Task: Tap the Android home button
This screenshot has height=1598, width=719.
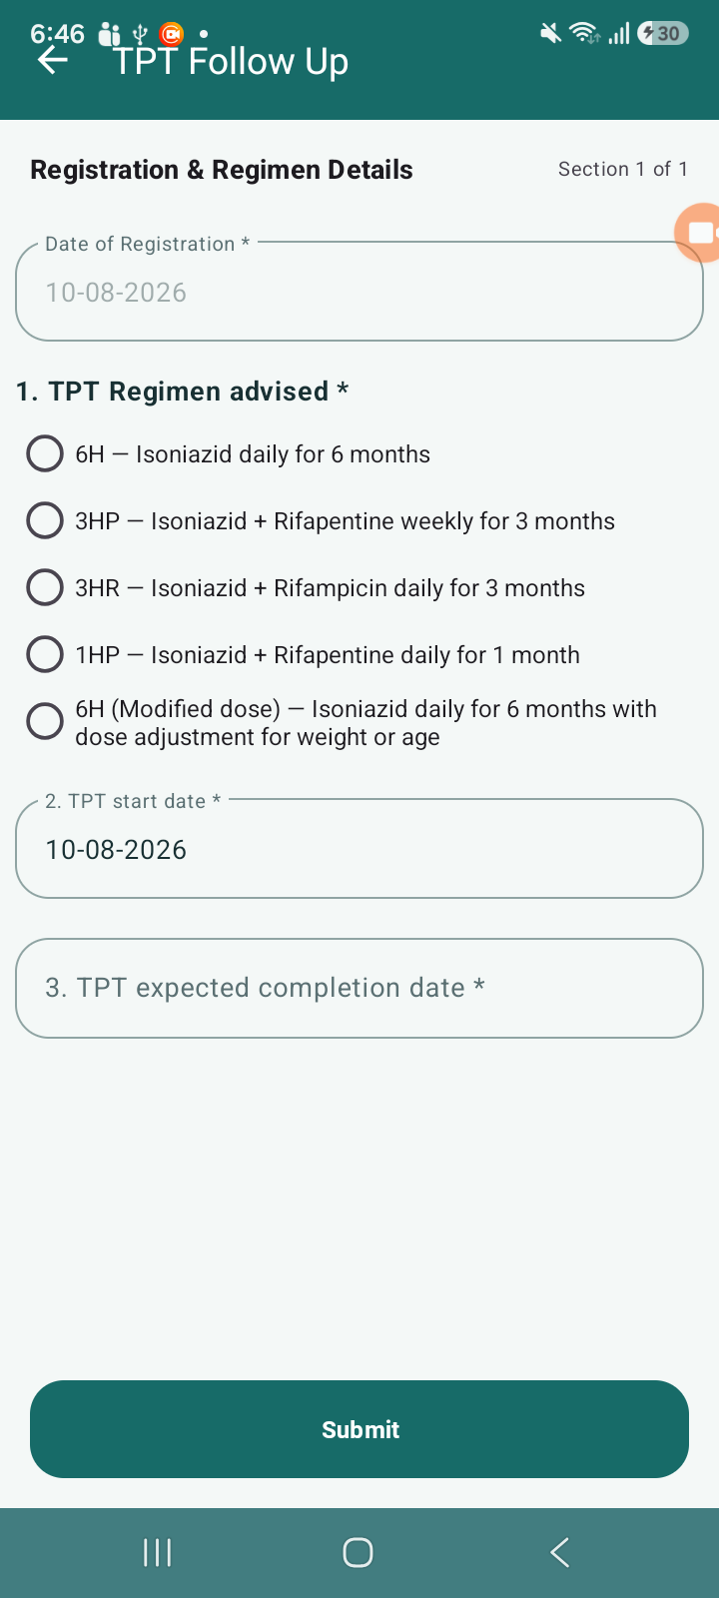Action: point(358,1552)
